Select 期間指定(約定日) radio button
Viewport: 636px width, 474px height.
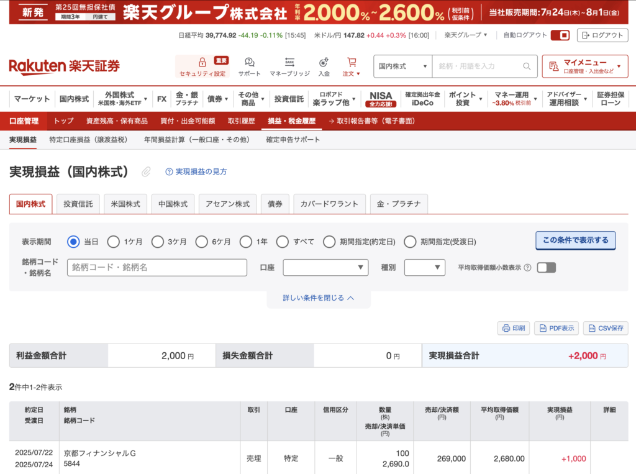click(x=329, y=242)
